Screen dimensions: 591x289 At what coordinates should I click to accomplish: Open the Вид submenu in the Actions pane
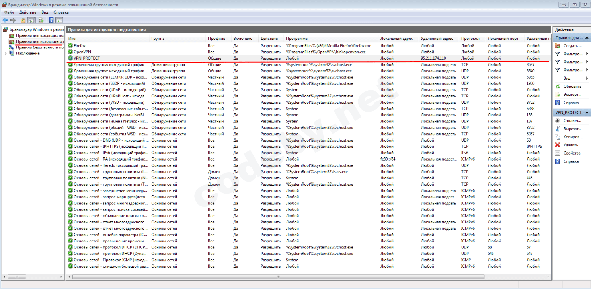(568, 78)
